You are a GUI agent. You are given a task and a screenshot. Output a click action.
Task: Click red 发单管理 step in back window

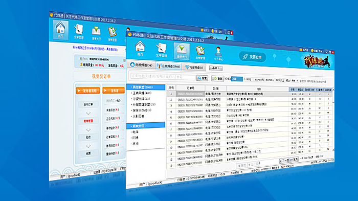[88, 121]
